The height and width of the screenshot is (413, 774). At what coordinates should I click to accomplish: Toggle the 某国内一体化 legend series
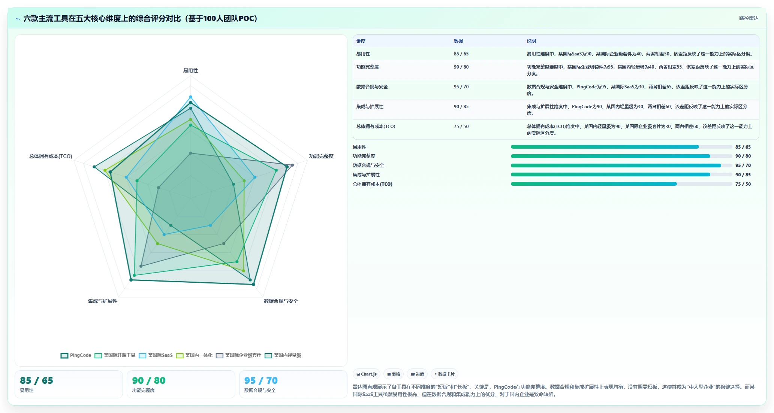pyautogui.click(x=194, y=355)
